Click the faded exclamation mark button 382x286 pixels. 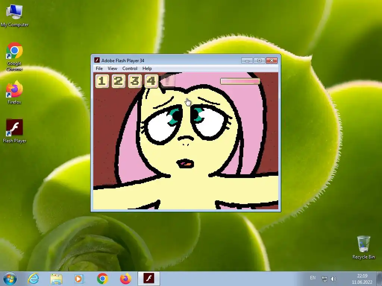click(167, 81)
